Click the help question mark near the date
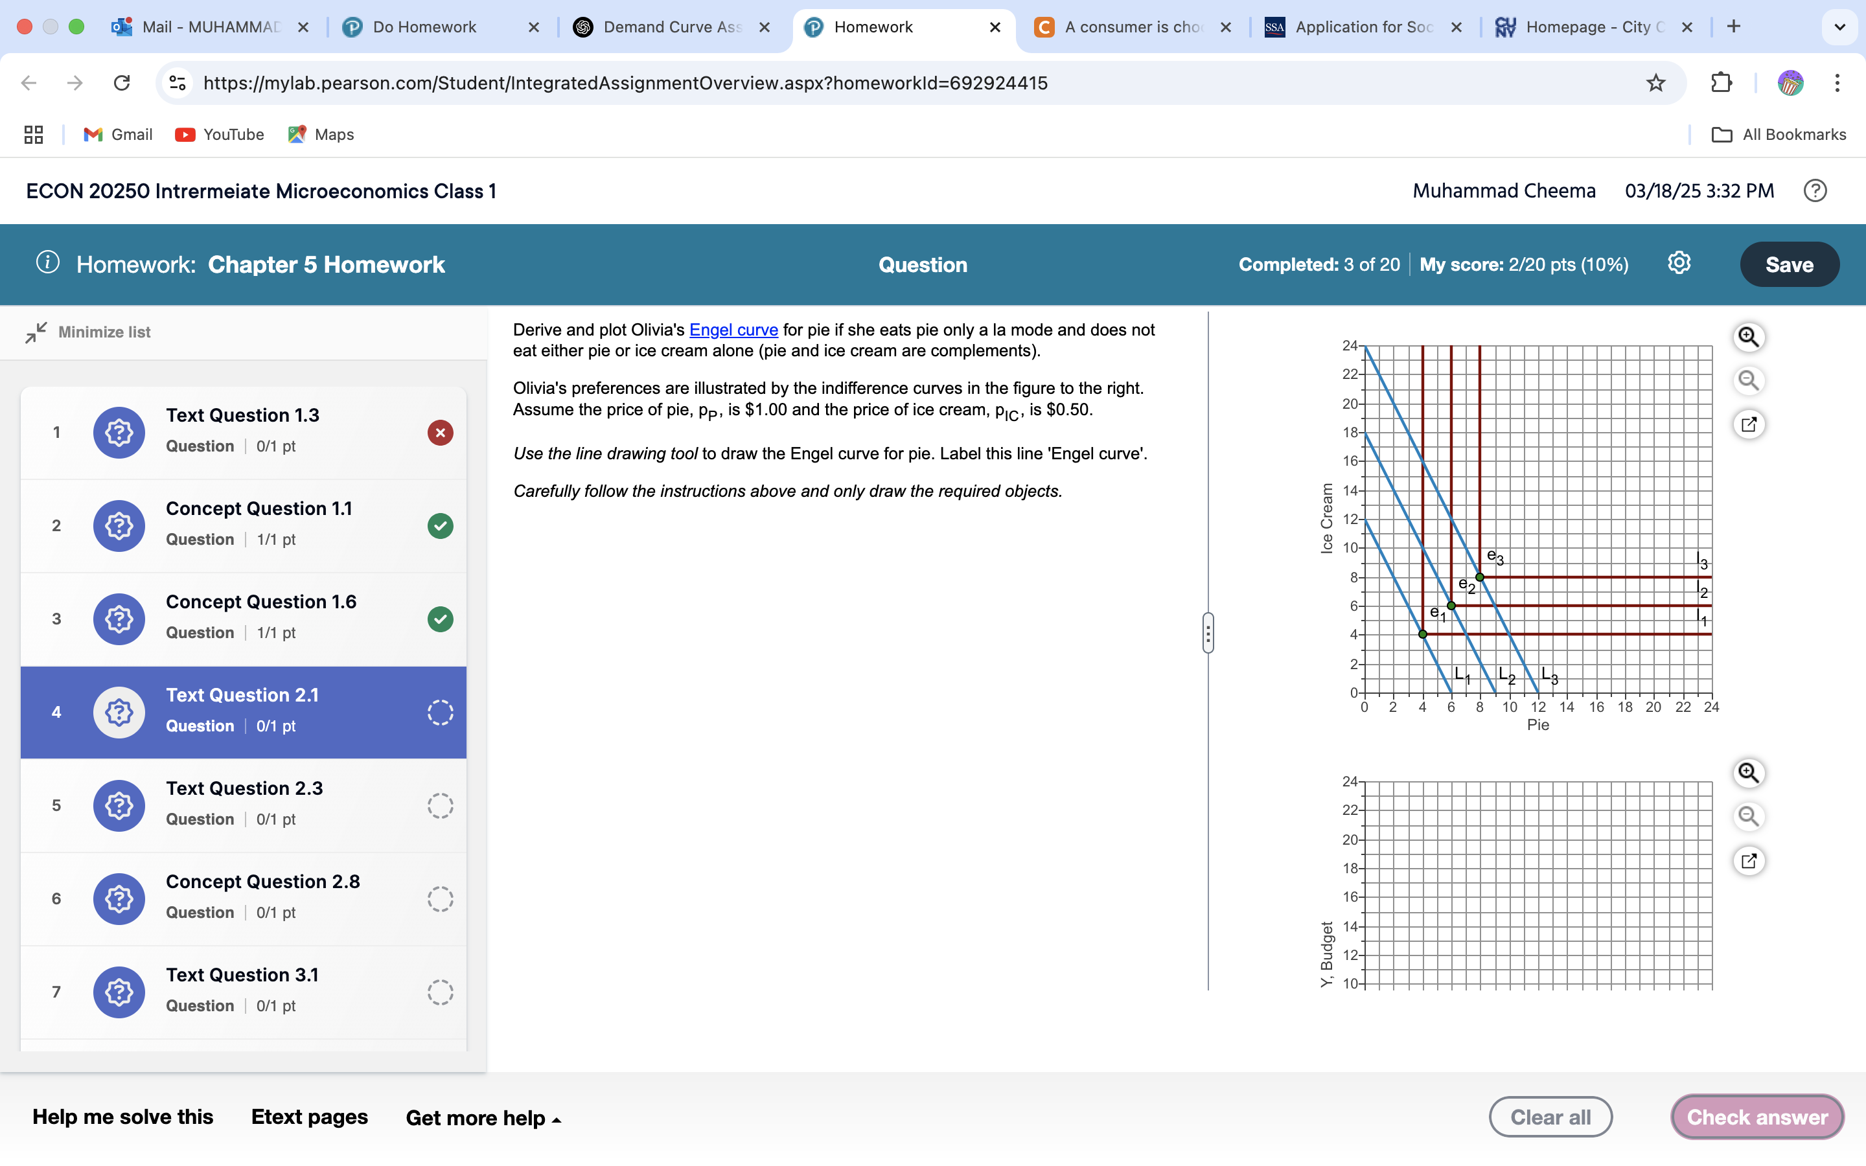The width and height of the screenshot is (1866, 1166). pos(1814,190)
